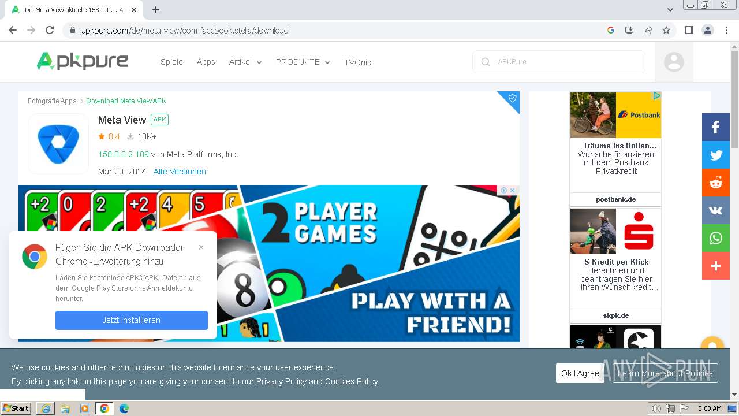Screen dimensions: 739x416
Task: Click the install app icon in address bar
Action: pos(629,31)
